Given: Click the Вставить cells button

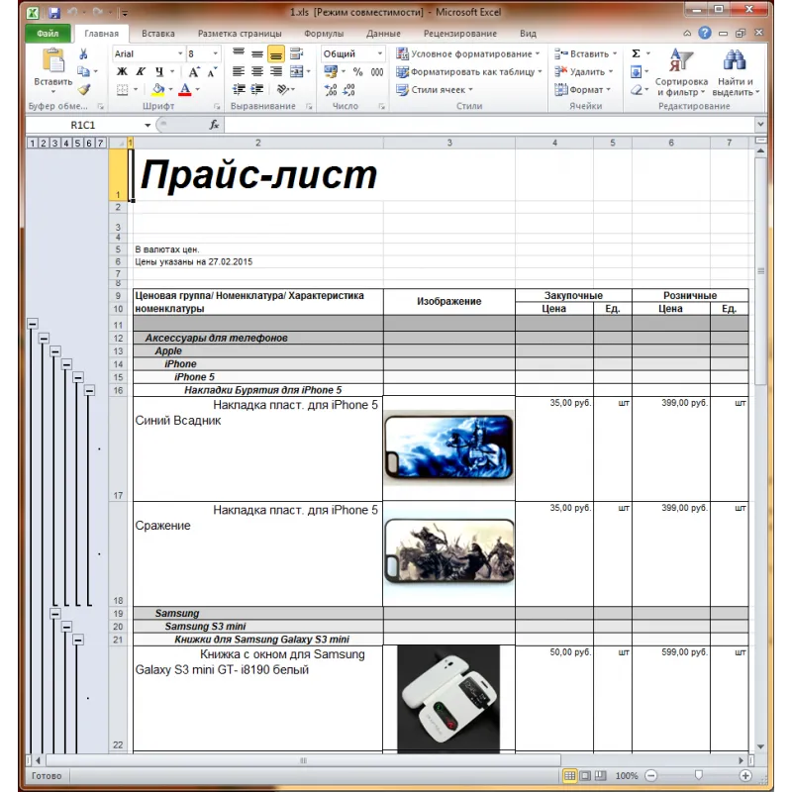Looking at the screenshot, I should pyautogui.click(x=585, y=53).
